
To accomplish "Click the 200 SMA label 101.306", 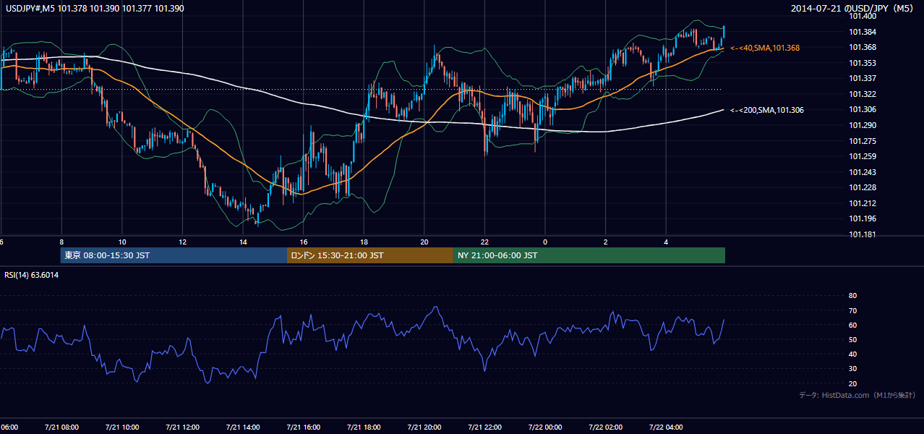I will click(767, 110).
